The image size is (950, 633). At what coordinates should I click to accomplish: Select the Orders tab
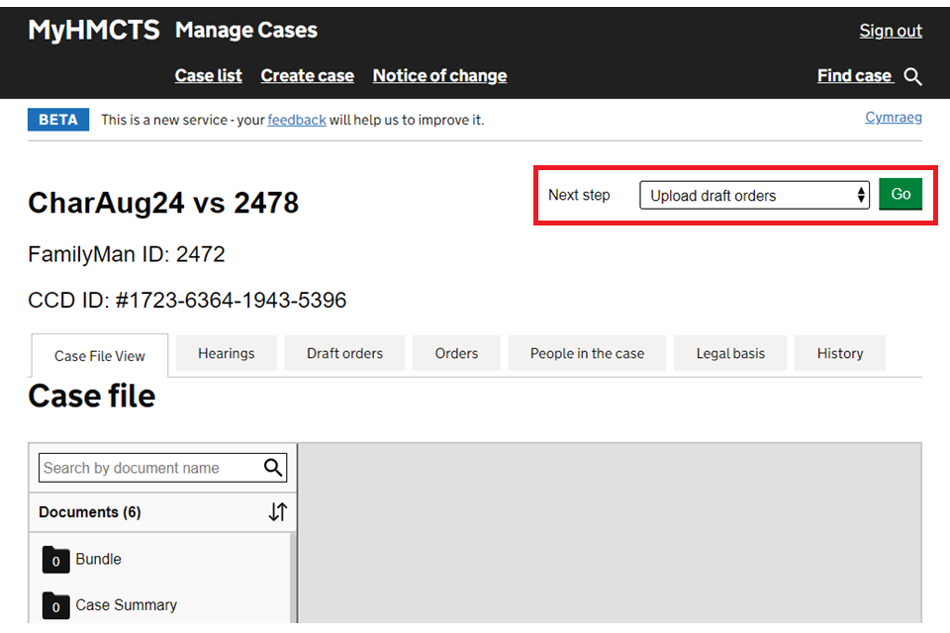tap(456, 353)
